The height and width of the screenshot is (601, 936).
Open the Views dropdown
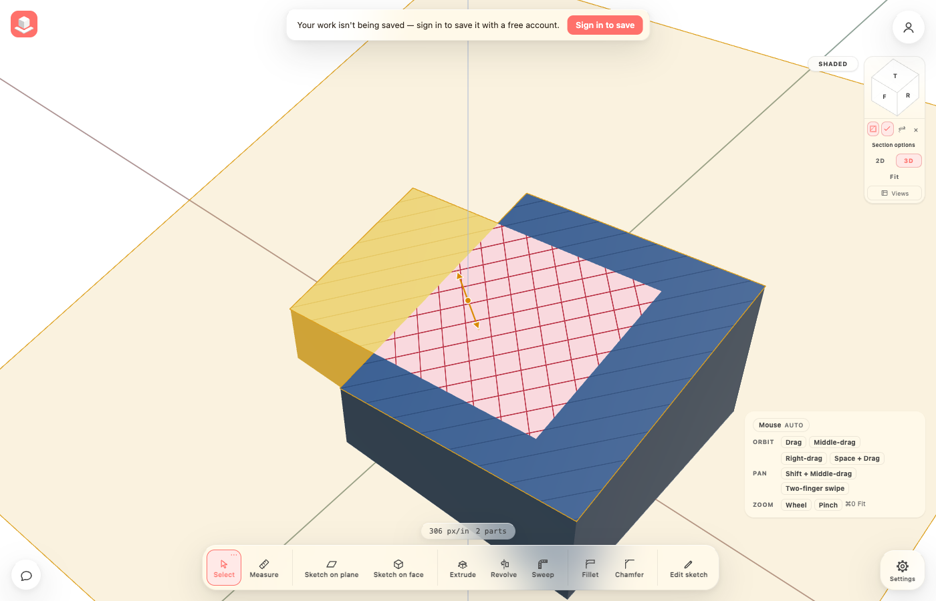[x=895, y=194]
